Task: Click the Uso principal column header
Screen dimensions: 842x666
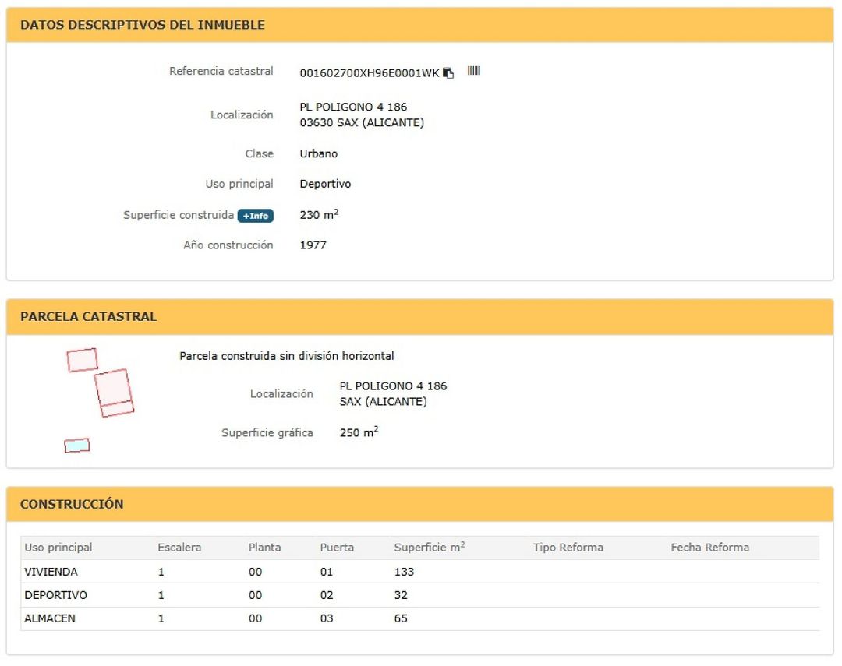Action: [58, 548]
